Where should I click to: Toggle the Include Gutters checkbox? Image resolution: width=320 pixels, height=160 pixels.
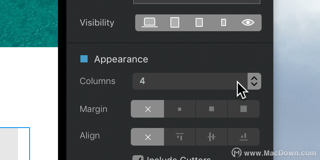tap(138, 158)
